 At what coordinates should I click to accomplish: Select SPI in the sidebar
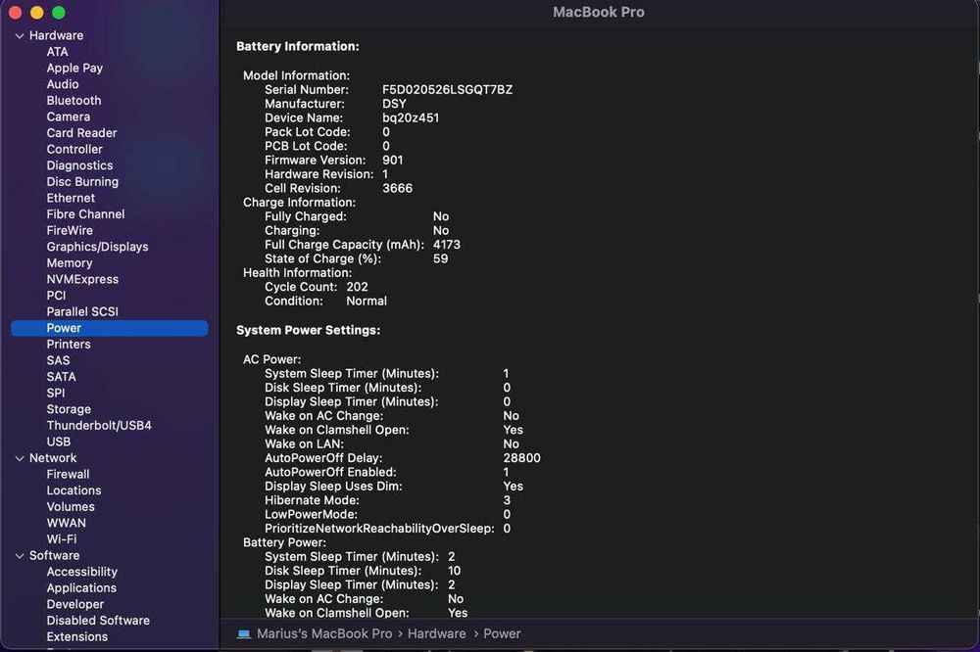(56, 393)
